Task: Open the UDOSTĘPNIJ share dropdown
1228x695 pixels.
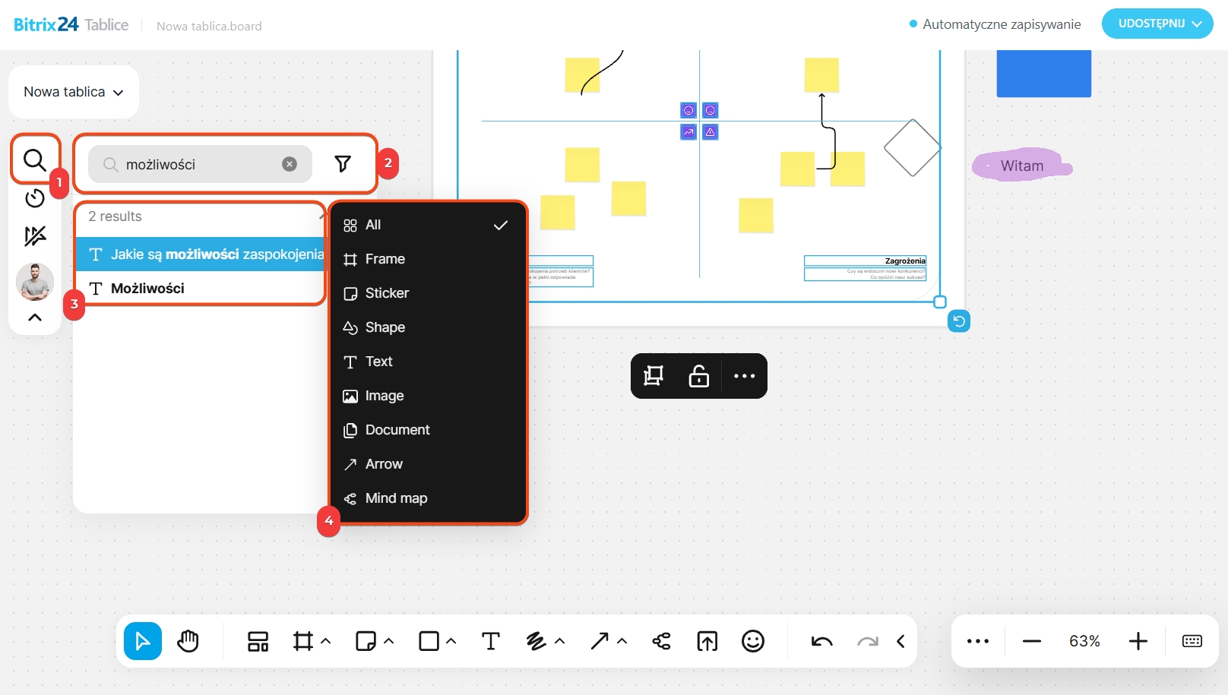Action: coord(1157,24)
